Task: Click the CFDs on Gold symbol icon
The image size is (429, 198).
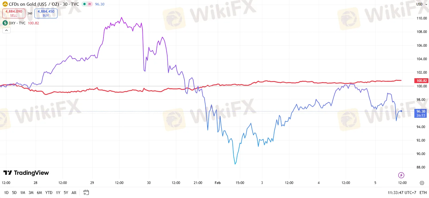Action: (x=5, y=4)
